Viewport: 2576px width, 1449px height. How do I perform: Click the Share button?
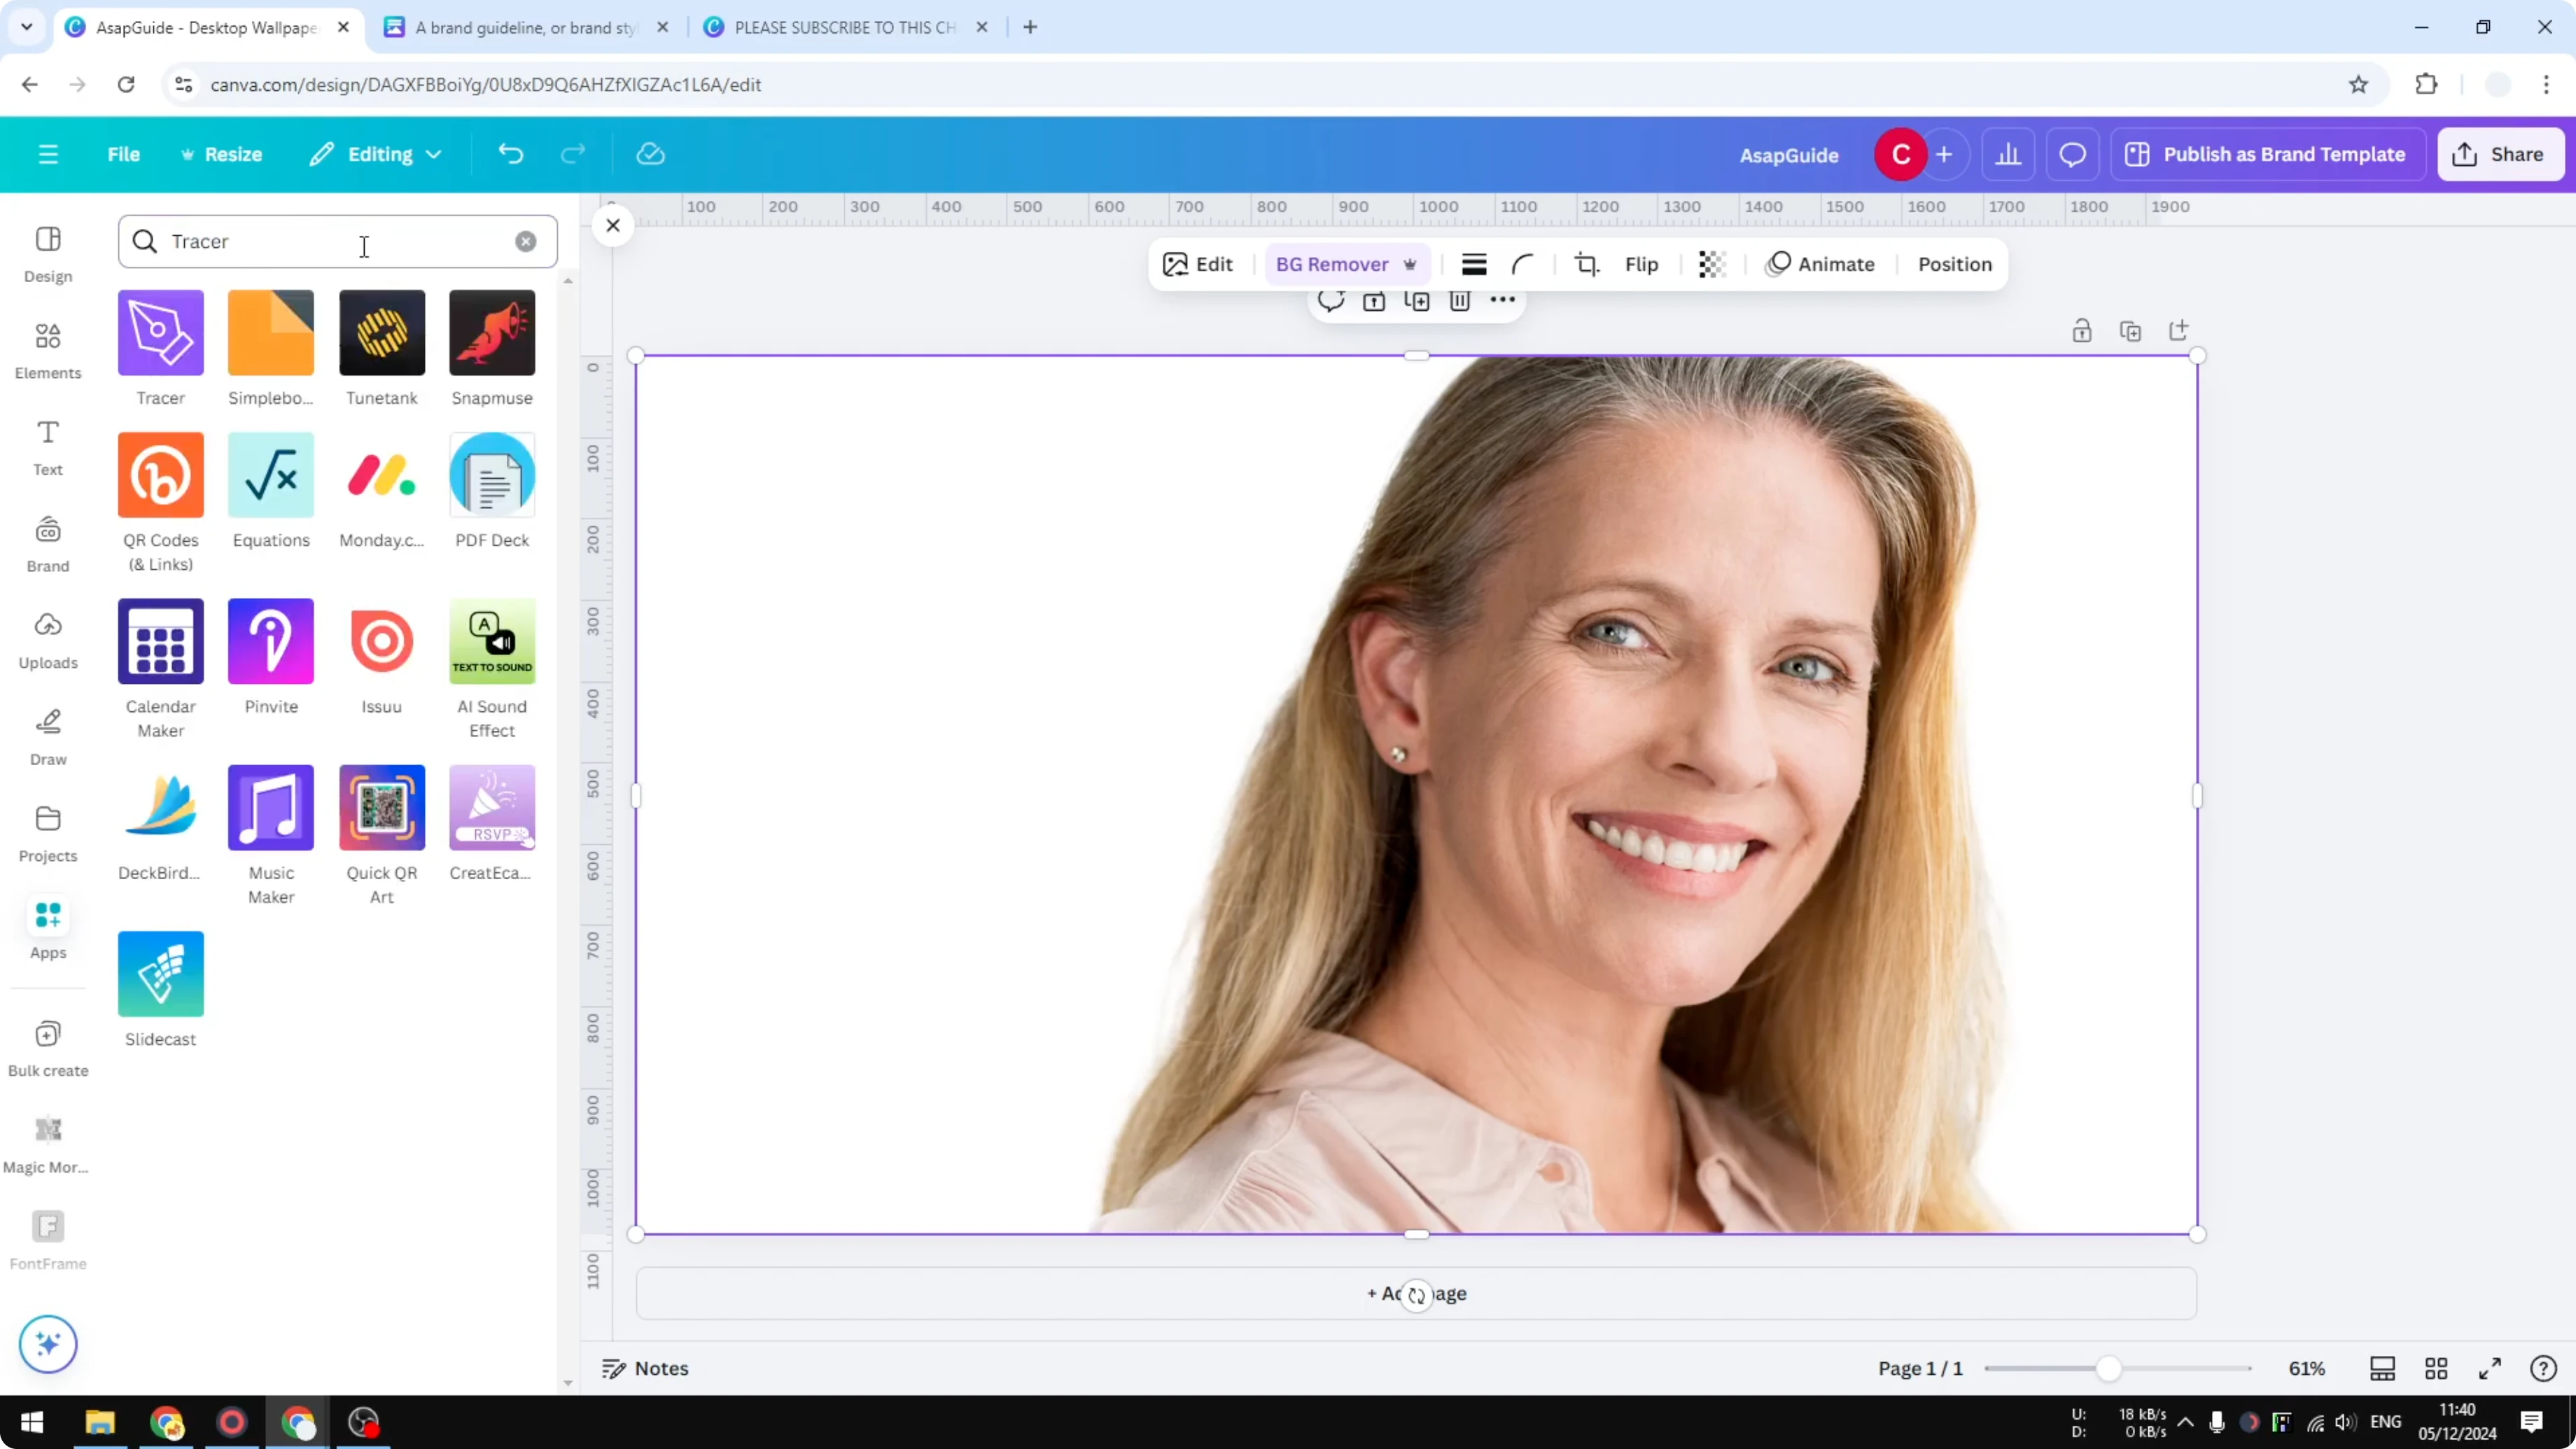tap(2500, 153)
